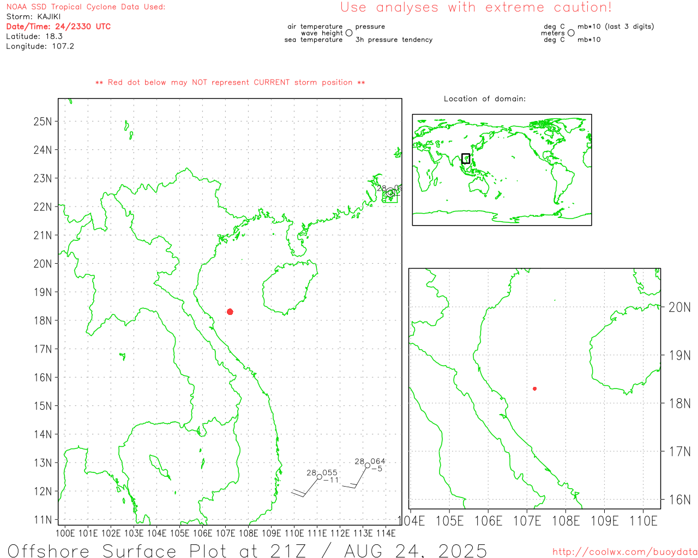Click pressure value '064' on station plot
The height and width of the screenshot is (558, 698).
[378, 462]
